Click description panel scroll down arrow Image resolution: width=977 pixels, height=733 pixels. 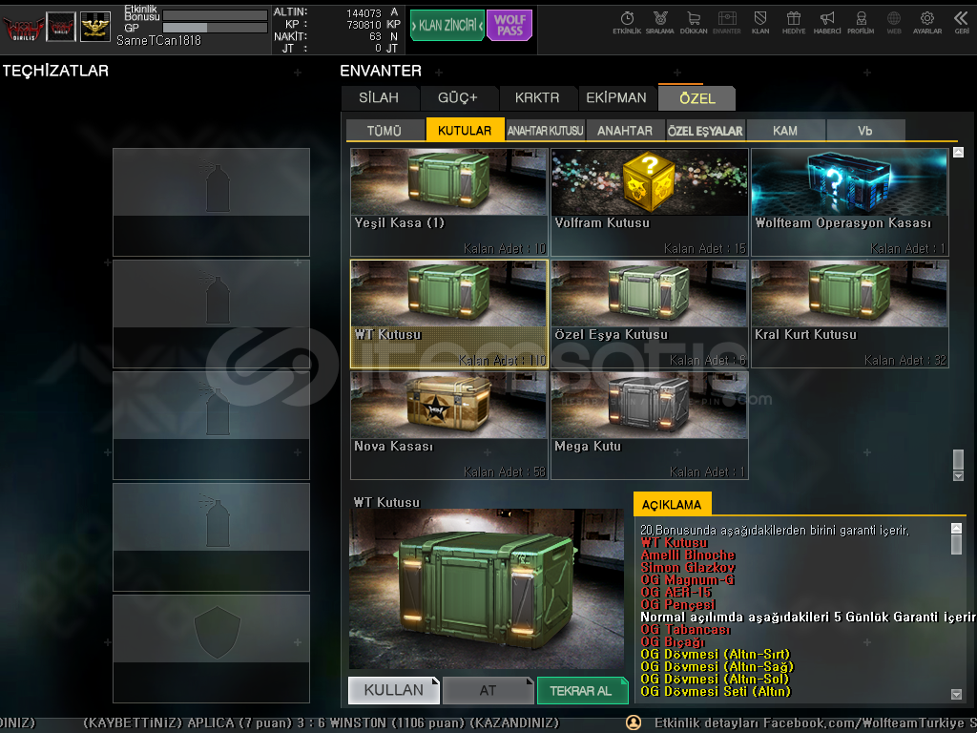956,695
